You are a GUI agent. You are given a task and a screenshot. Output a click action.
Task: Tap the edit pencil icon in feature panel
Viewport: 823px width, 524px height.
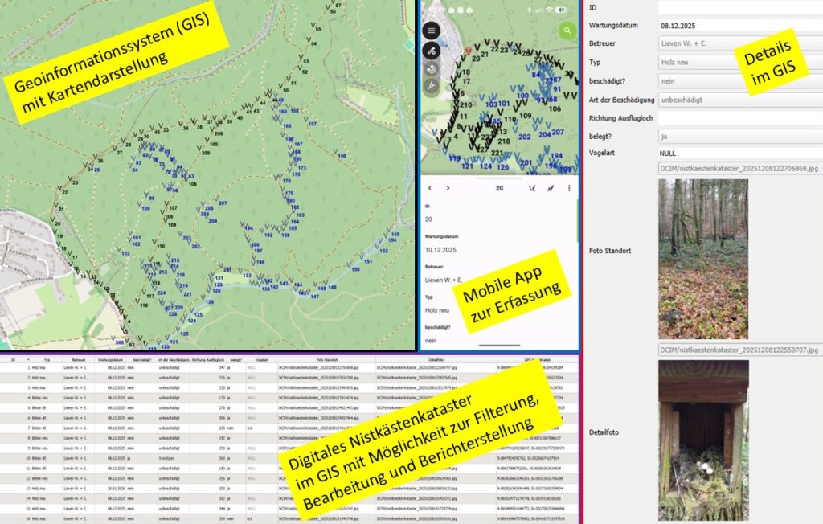(551, 188)
